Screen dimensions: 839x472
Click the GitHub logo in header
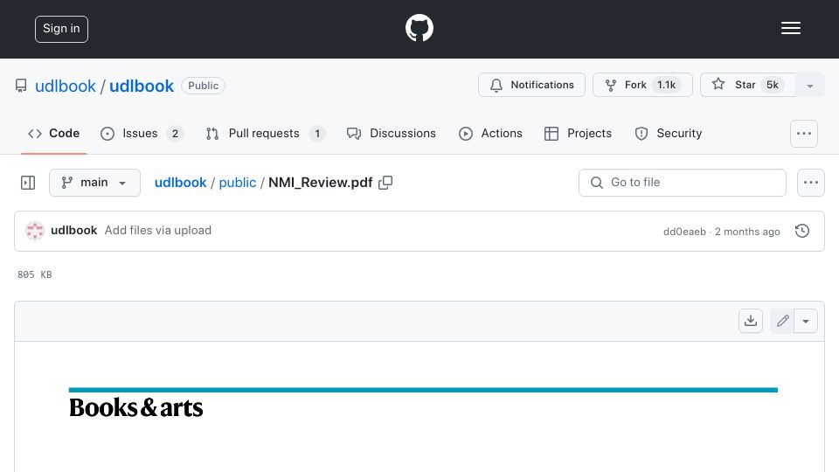click(419, 28)
